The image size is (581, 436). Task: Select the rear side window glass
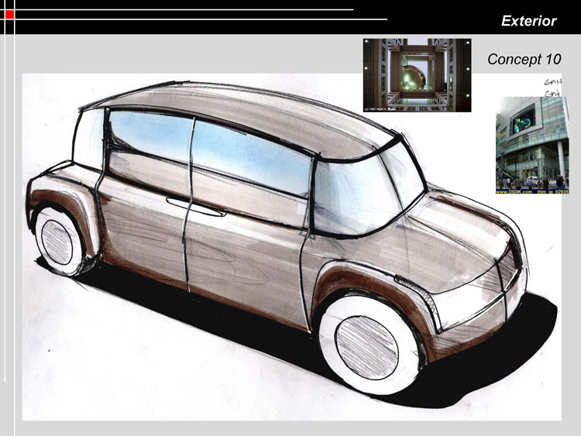(151, 136)
